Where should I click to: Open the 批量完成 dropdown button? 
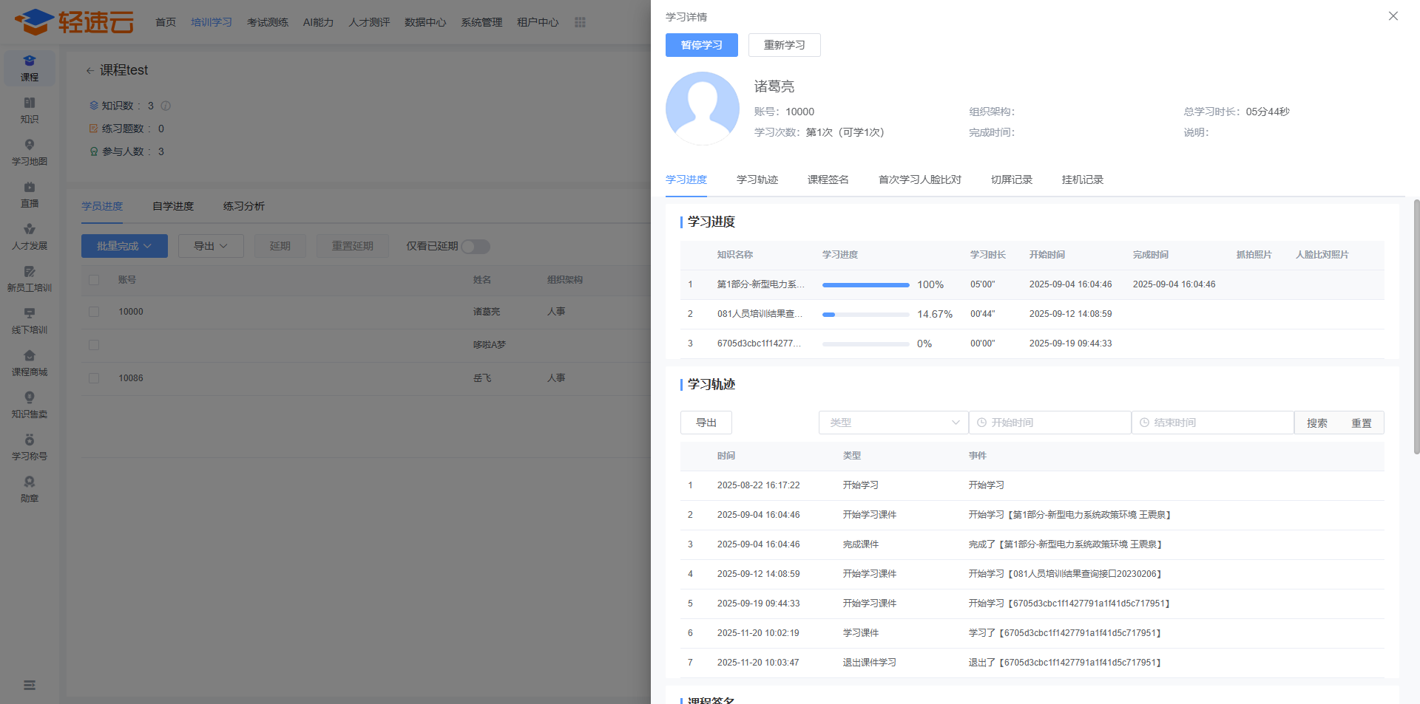click(x=124, y=246)
